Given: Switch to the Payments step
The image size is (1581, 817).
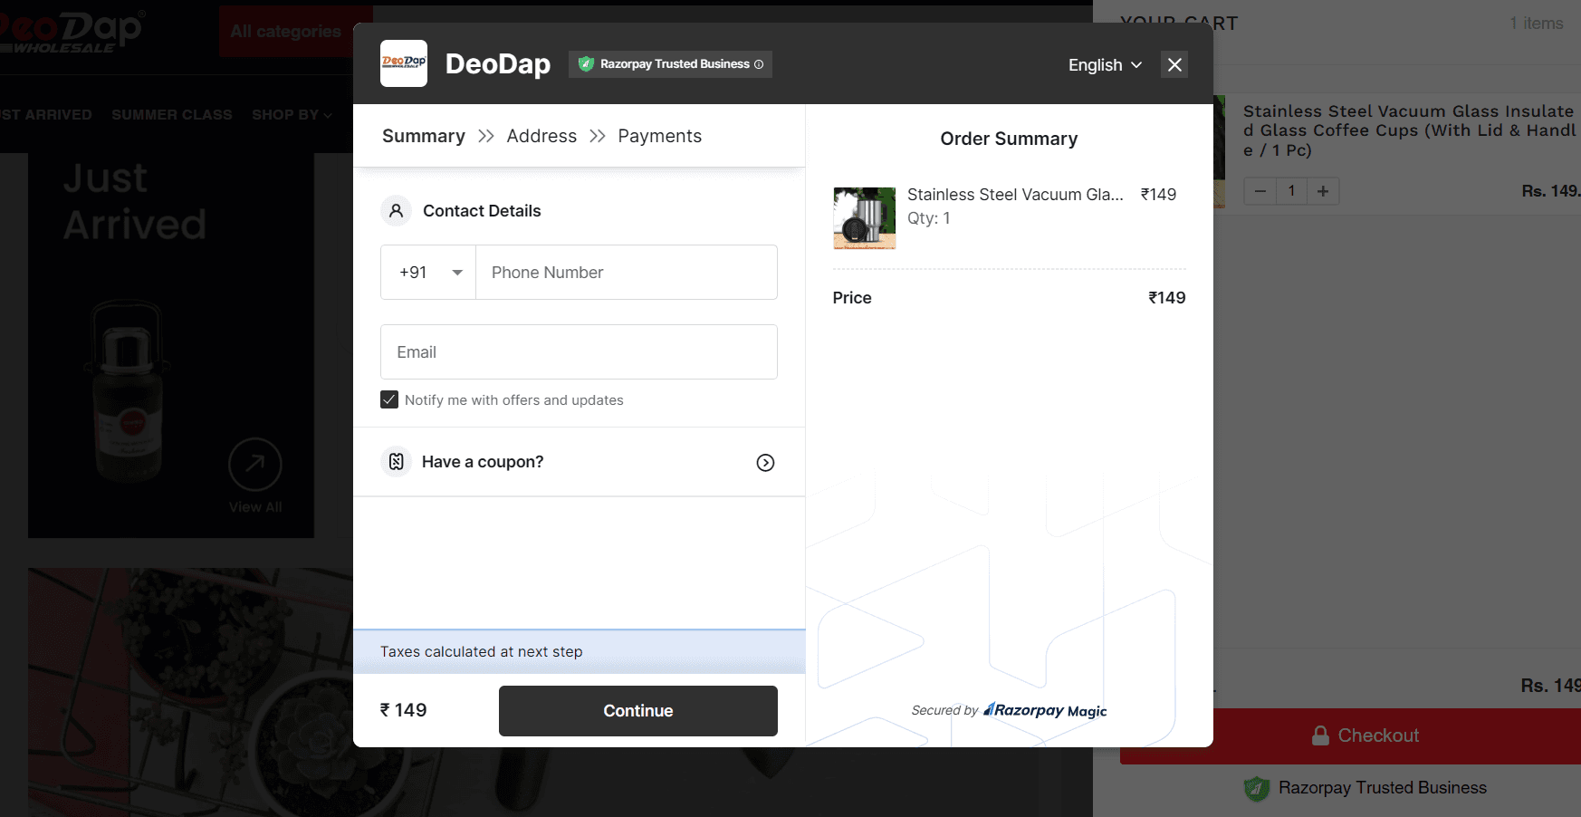Looking at the screenshot, I should 659,136.
